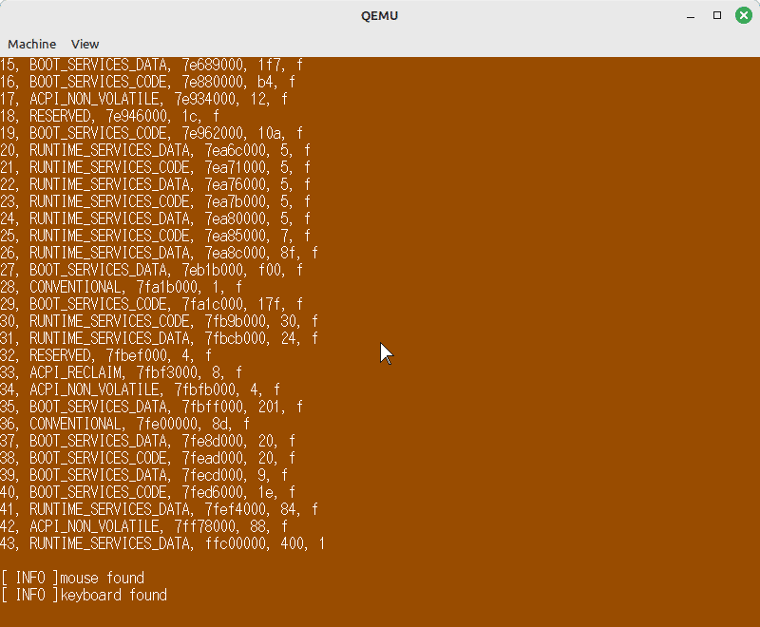The image size is (760, 627).
Task: Click row 42 ACPI_NON_VOLATILE 7ff78000
Action: 144,526
